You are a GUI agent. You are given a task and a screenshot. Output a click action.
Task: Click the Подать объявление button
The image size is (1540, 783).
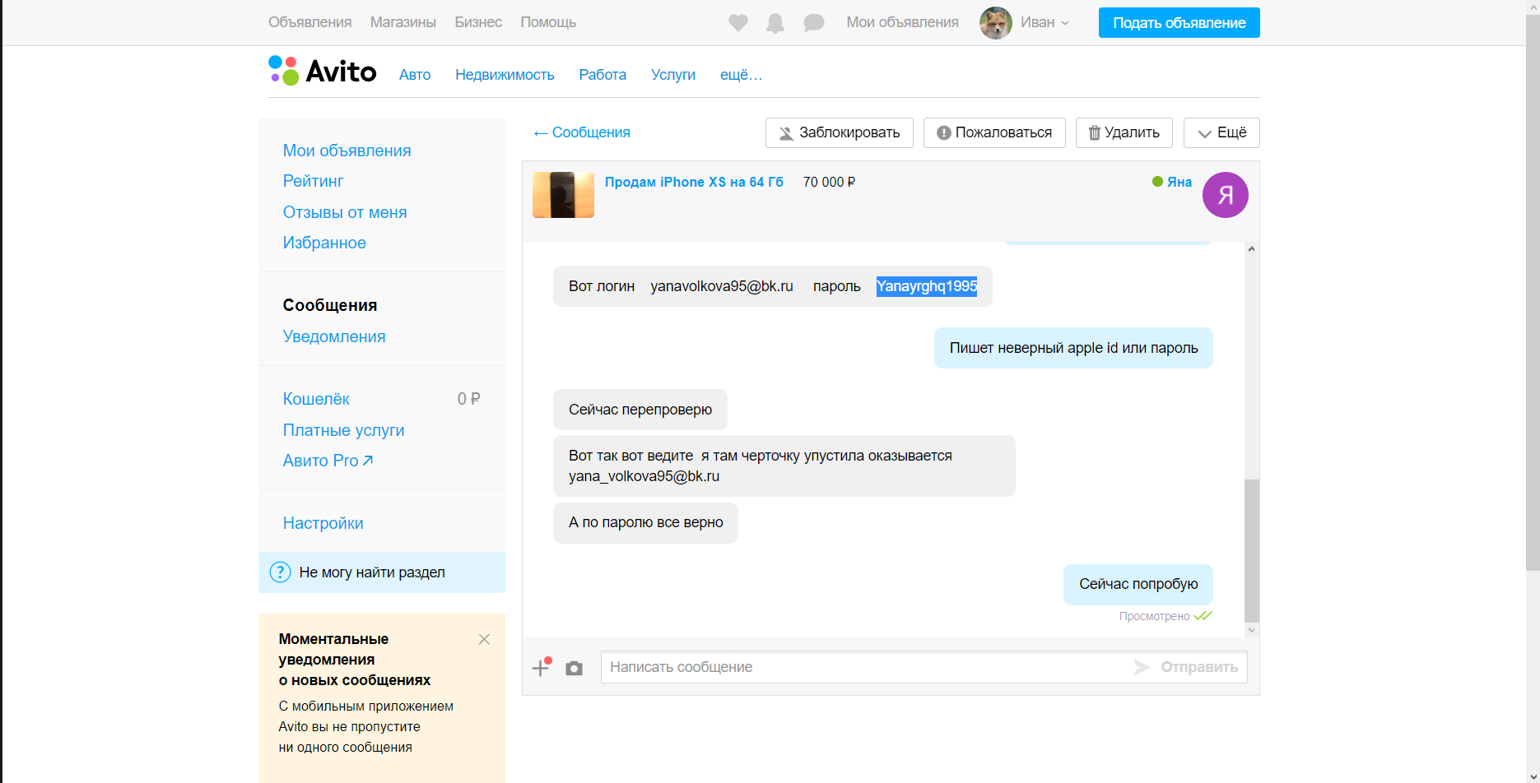1179,23
